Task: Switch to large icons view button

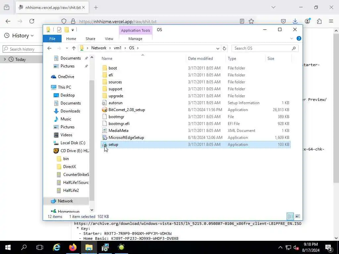Action: [298, 216]
